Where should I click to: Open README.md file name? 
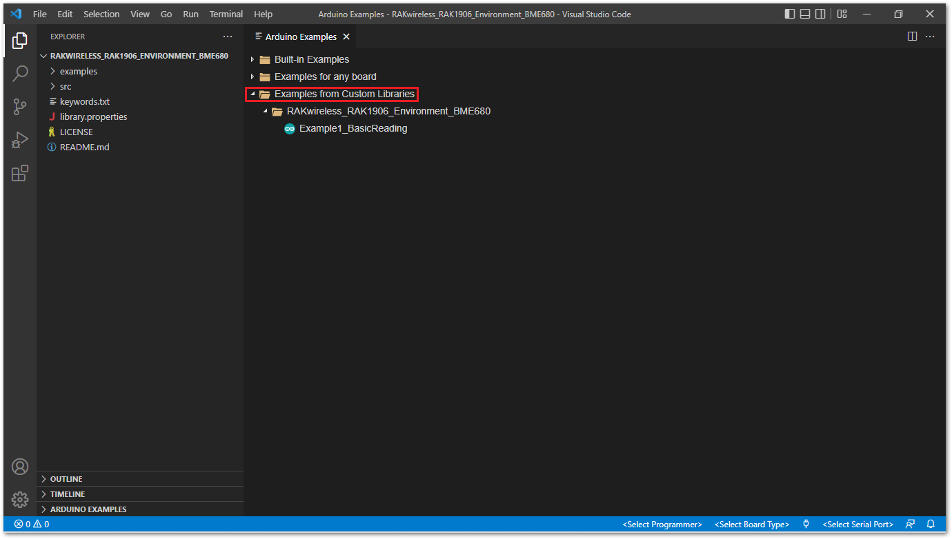pos(85,147)
